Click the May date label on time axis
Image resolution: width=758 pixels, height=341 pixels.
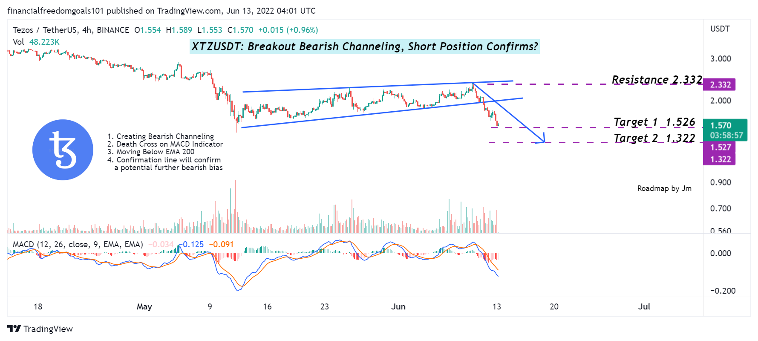144,306
